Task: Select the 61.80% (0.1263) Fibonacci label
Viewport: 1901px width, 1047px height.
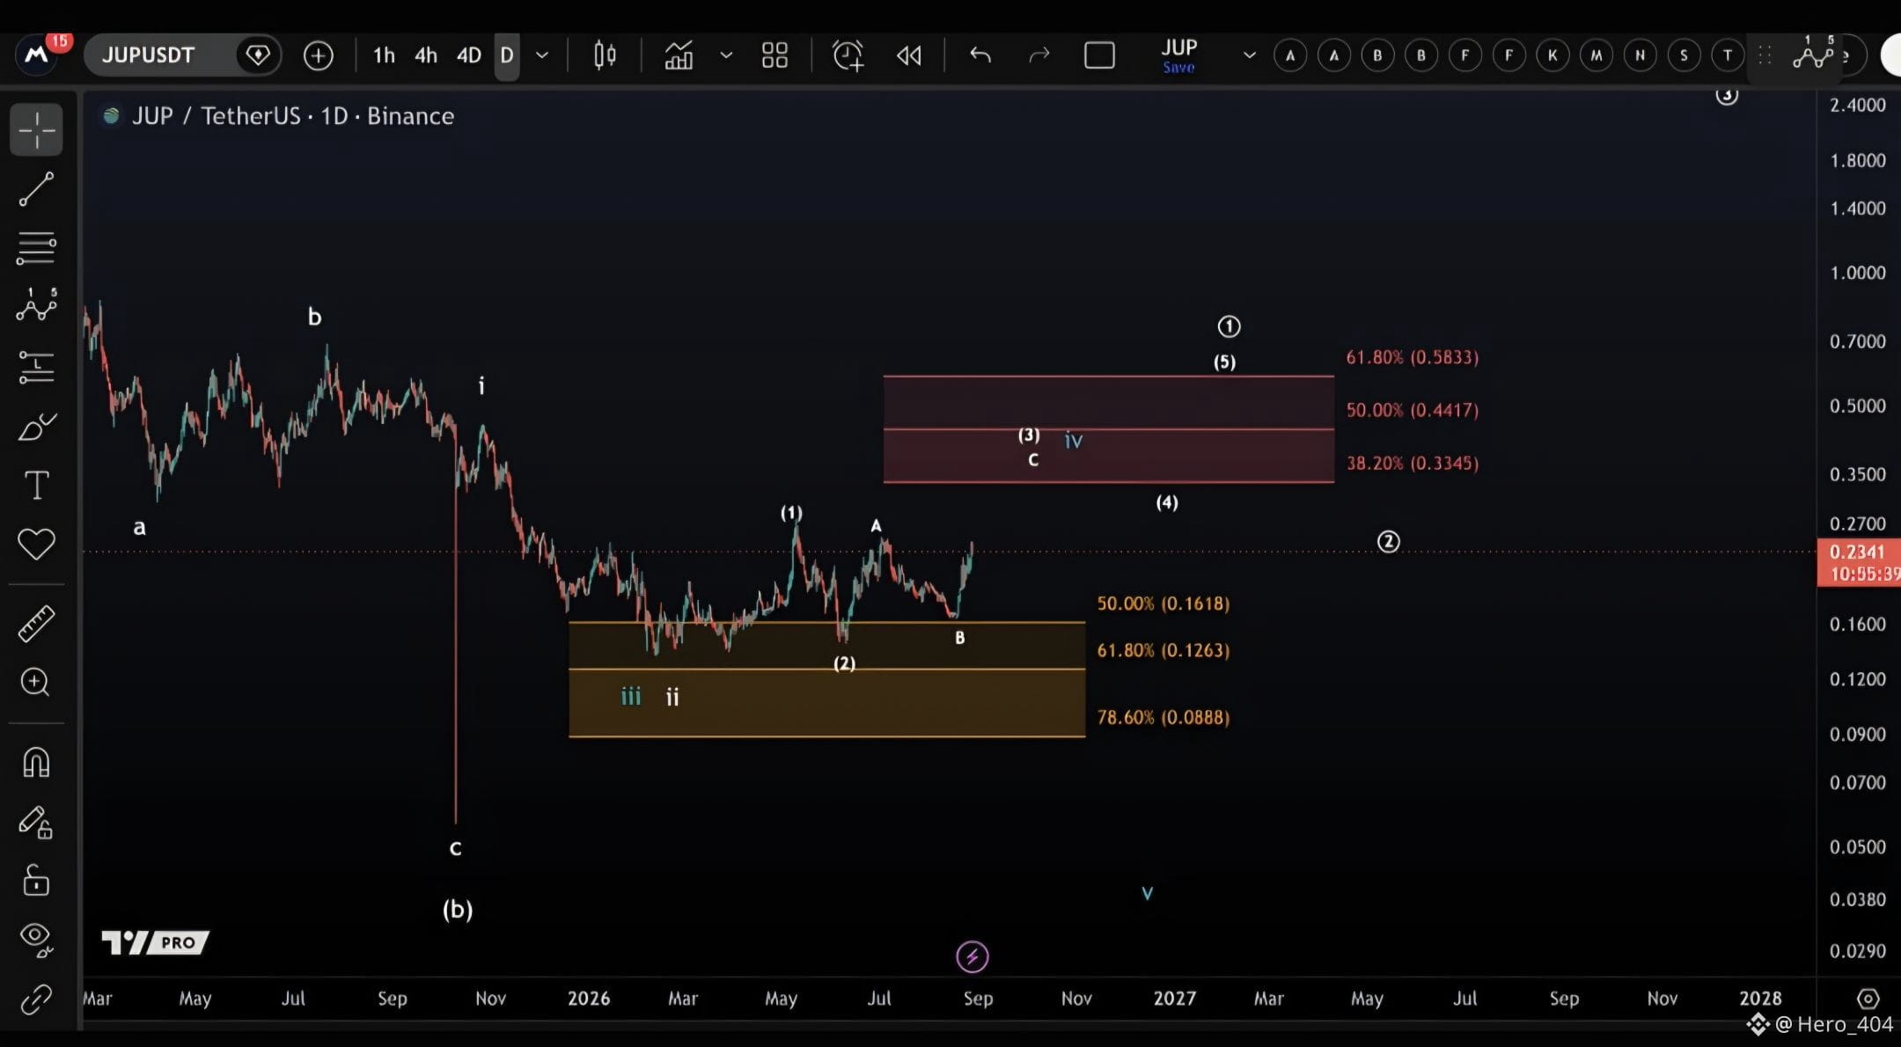Action: 1163,650
